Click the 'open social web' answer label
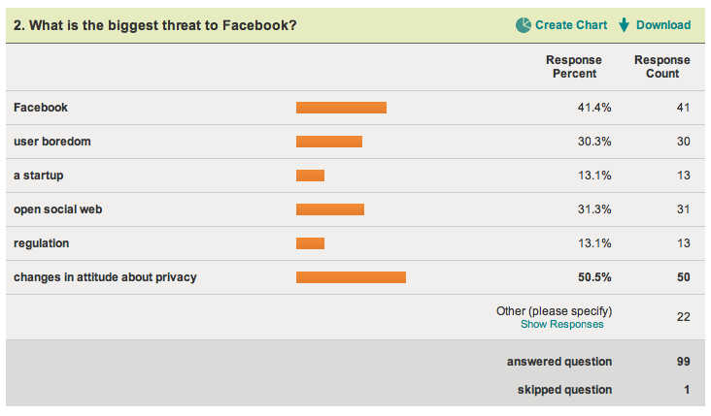This screenshot has width=711, height=416. click(x=57, y=209)
